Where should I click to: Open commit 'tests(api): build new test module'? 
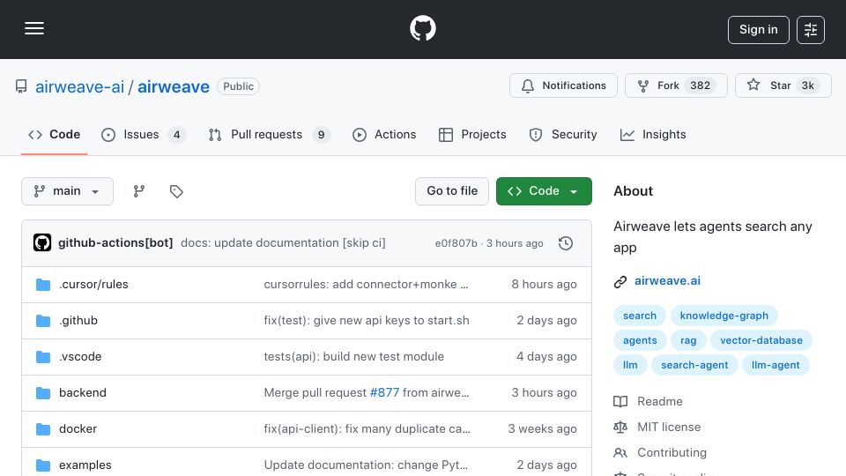354,357
